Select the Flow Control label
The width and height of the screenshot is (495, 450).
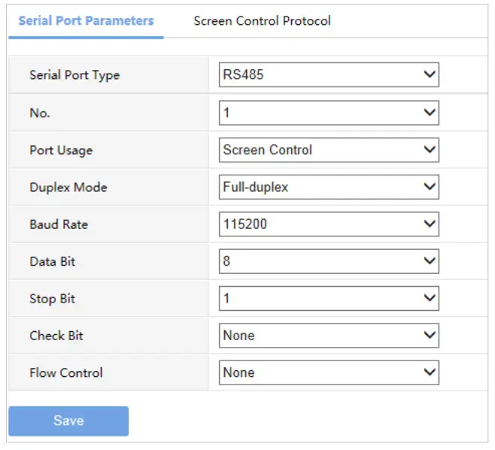[66, 373]
